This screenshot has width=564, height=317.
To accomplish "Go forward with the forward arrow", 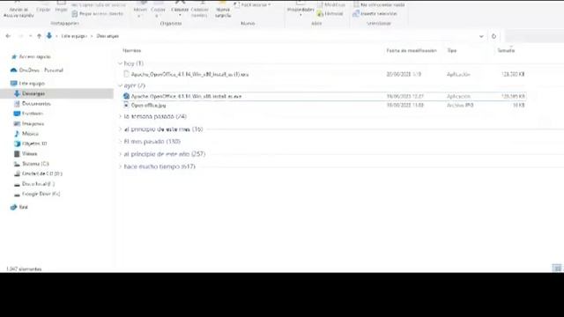I will 20,36.
